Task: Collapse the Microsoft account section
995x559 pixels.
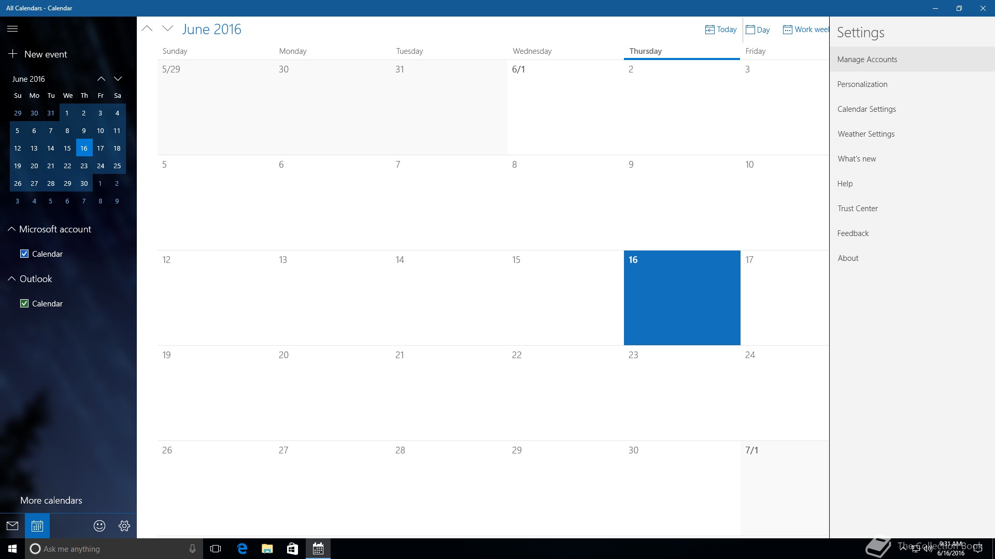Action: coord(11,229)
